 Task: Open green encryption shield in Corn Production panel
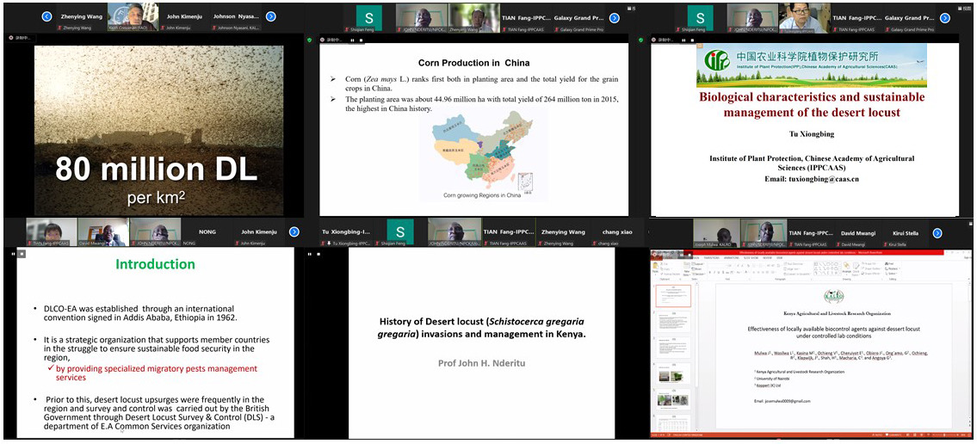[x=311, y=40]
